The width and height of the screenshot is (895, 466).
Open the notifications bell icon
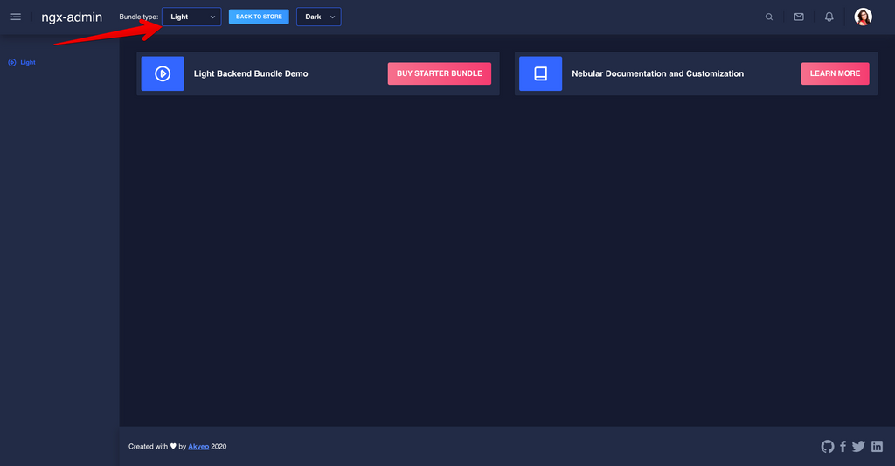click(x=829, y=17)
